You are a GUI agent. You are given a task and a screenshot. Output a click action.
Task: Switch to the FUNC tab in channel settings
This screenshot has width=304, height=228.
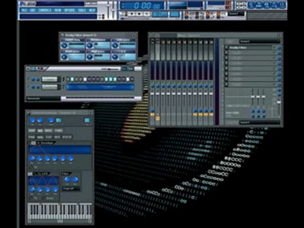(x=58, y=130)
